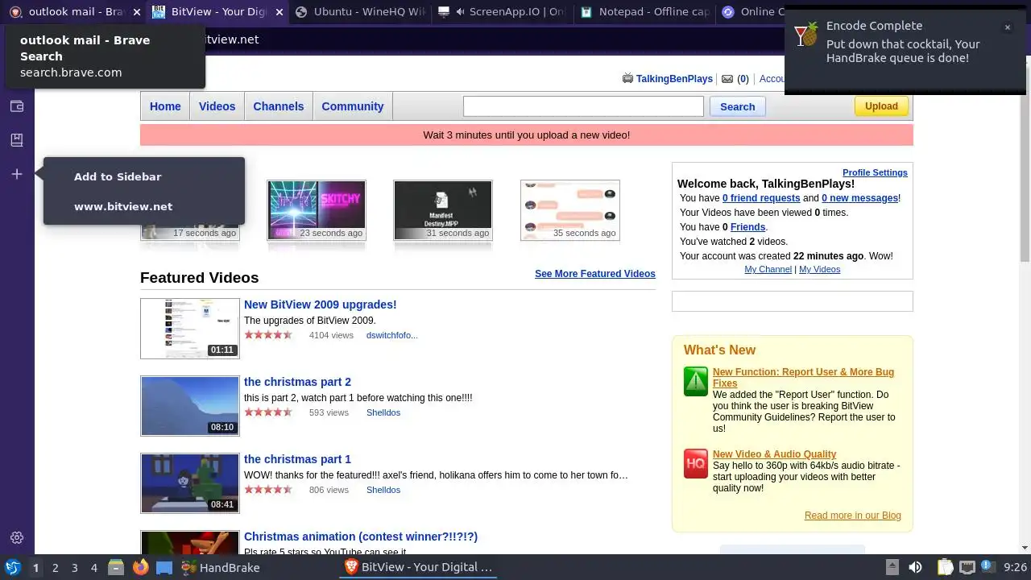Screen dimensions: 1031x580
Task: Open the Friends link
Action: coord(747,227)
